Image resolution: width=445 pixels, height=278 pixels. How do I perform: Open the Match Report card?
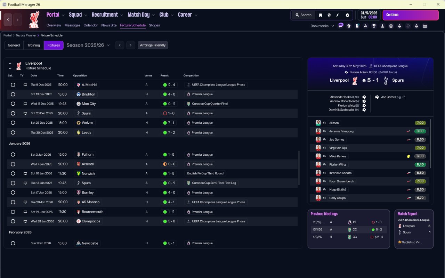pos(414,229)
